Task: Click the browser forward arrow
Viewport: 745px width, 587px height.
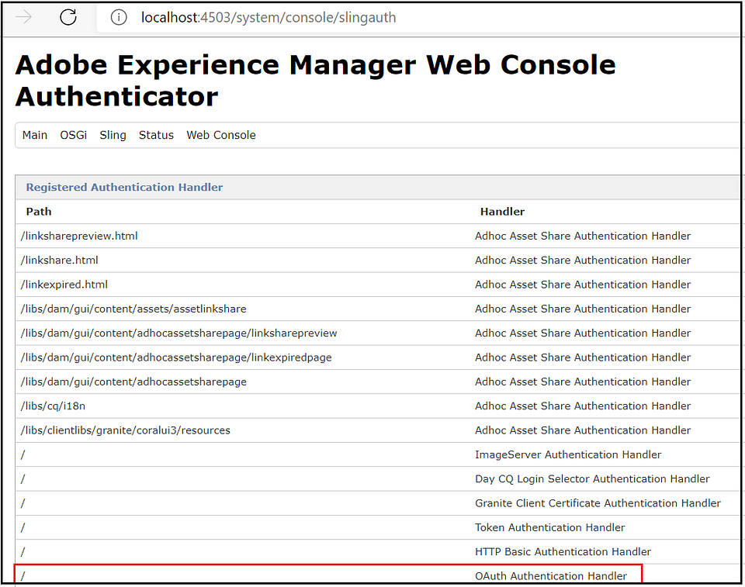Action: click(24, 17)
